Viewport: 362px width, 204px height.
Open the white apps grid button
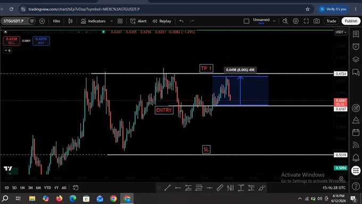356,171
